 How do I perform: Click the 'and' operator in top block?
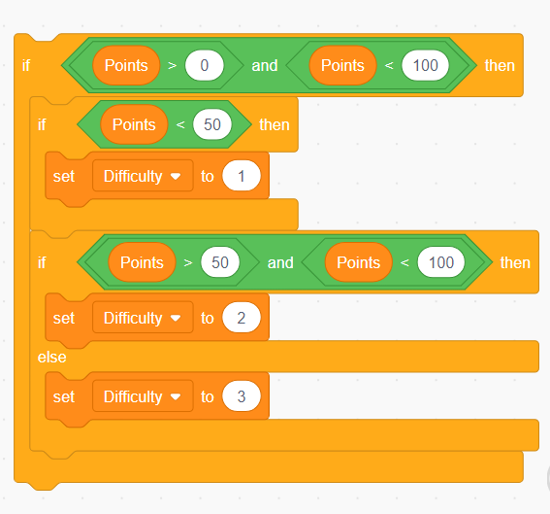coord(265,65)
